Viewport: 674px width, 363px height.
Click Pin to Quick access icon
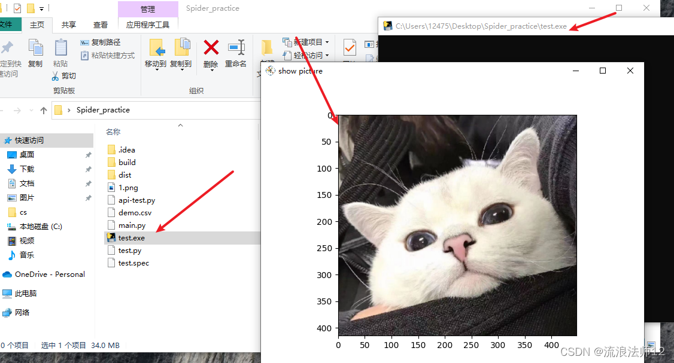[7, 47]
